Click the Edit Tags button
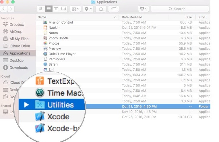Viewport: 219px width, 142px height. click(x=114, y=9)
